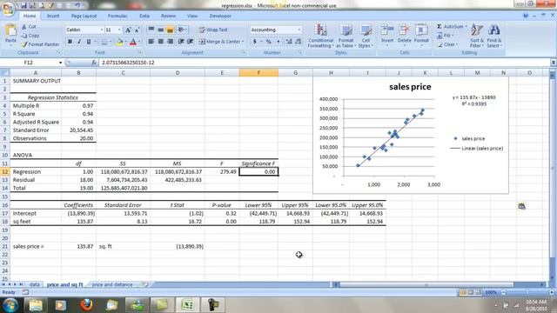557x313 pixels.
Task: Click the Font Color letter A
Action: pyautogui.click(x=133, y=42)
